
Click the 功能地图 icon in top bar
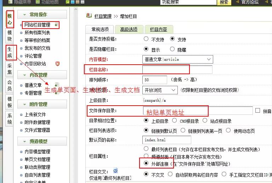pyautogui.click(x=38, y=2)
